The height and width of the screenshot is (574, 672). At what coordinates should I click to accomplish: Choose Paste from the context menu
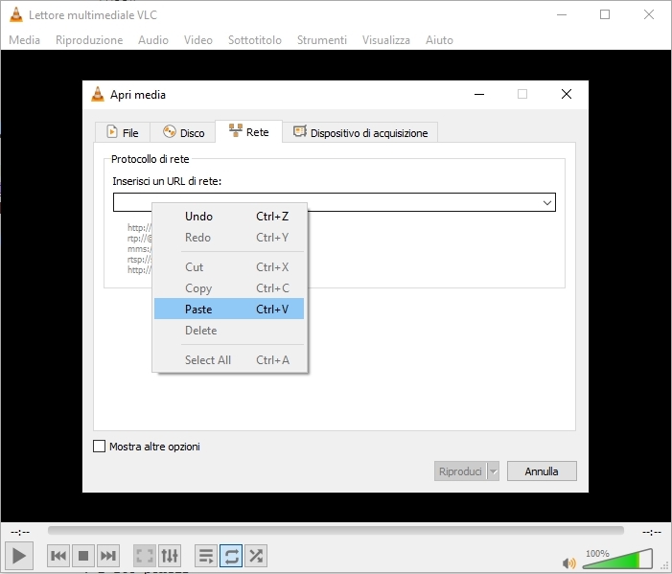click(x=229, y=309)
